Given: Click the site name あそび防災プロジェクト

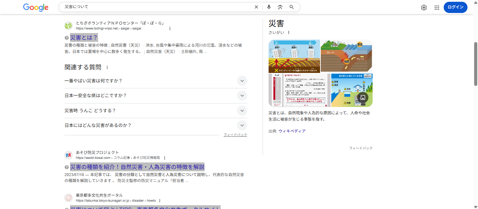Looking at the screenshot, I should click(97, 153).
